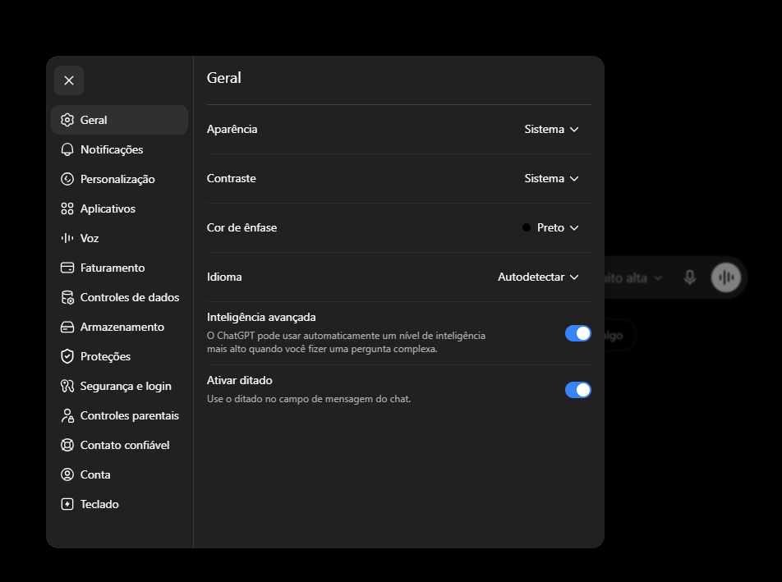Click the chevron beside Autodetectar

coord(574,277)
